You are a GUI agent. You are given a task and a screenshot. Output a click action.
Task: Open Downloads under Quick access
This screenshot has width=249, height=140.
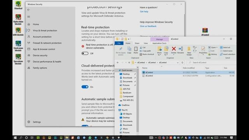tap(127, 78)
